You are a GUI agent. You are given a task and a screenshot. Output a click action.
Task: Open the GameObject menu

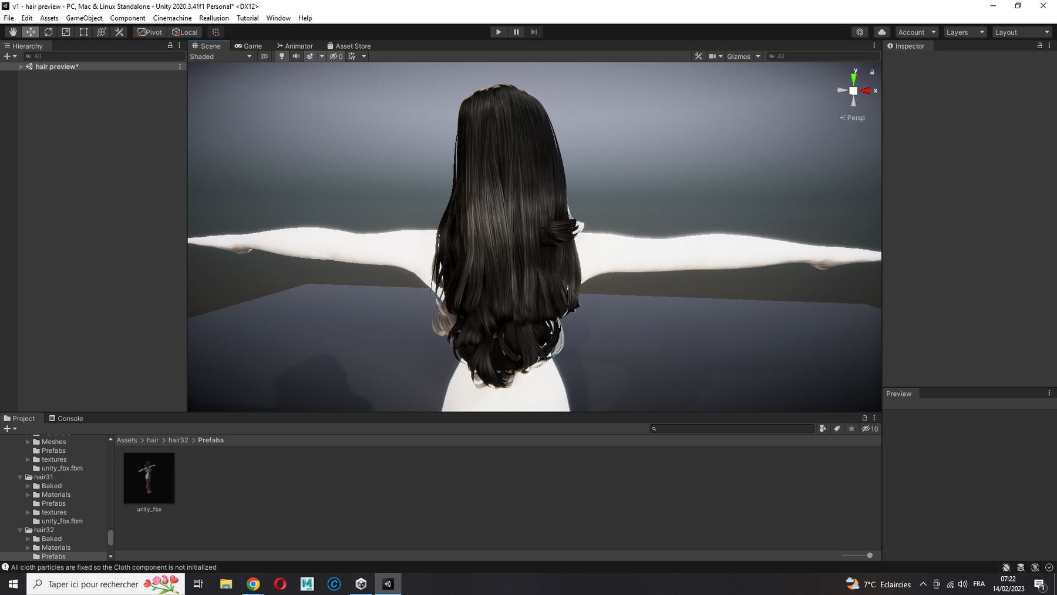(84, 18)
